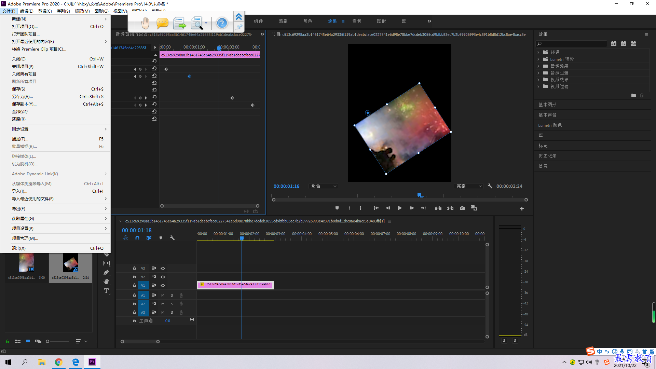656x369 pixels.
Task: Click Accelerated Effects filter icon
Action: click(614, 43)
